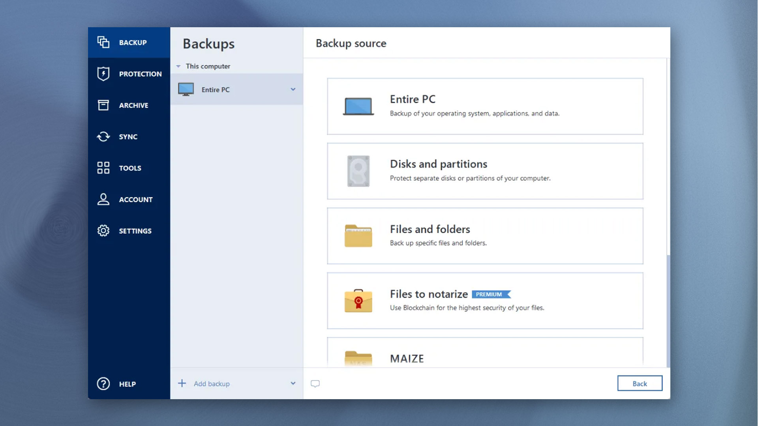Click the Back button
The width and height of the screenshot is (758, 426).
click(x=639, y=383)
